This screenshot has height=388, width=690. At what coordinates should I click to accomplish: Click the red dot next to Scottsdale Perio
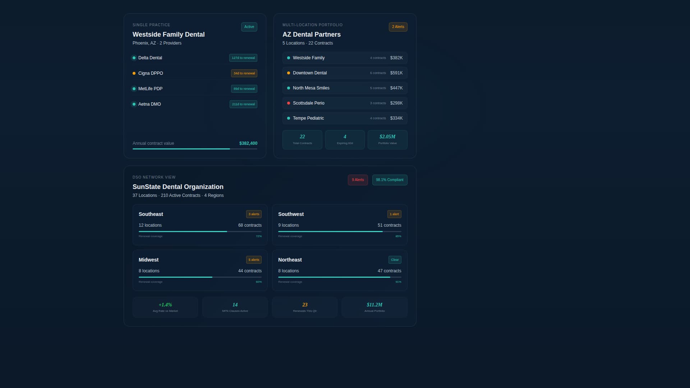coord(289,103)
